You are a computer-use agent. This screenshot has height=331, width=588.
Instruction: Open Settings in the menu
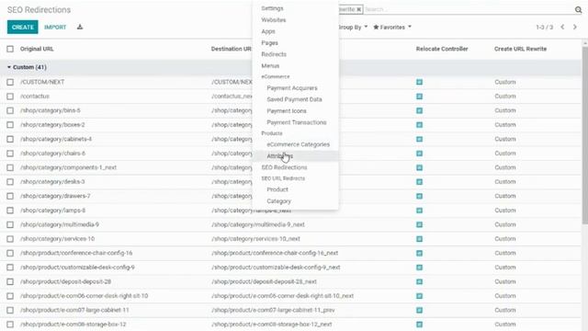(272, 8)
